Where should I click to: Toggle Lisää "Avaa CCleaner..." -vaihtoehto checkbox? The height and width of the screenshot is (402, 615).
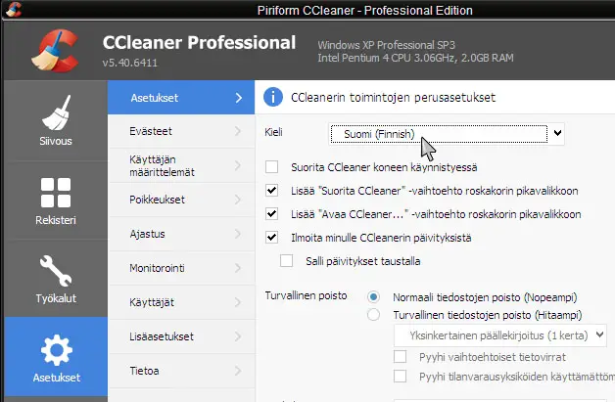pyautogui.click(x=271, y=214)
